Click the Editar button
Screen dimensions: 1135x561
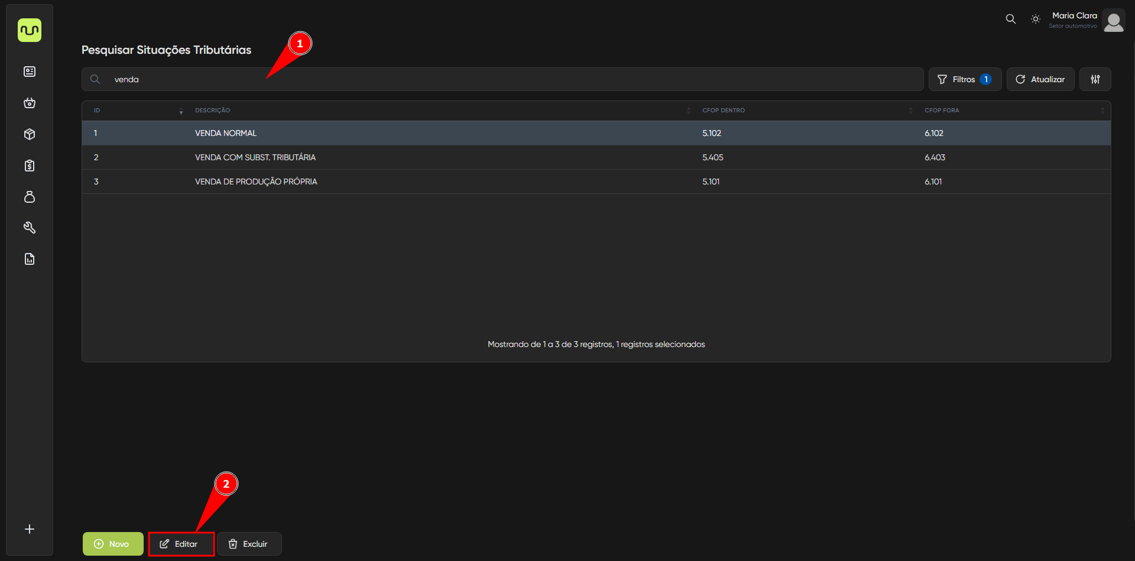[181, 544]
